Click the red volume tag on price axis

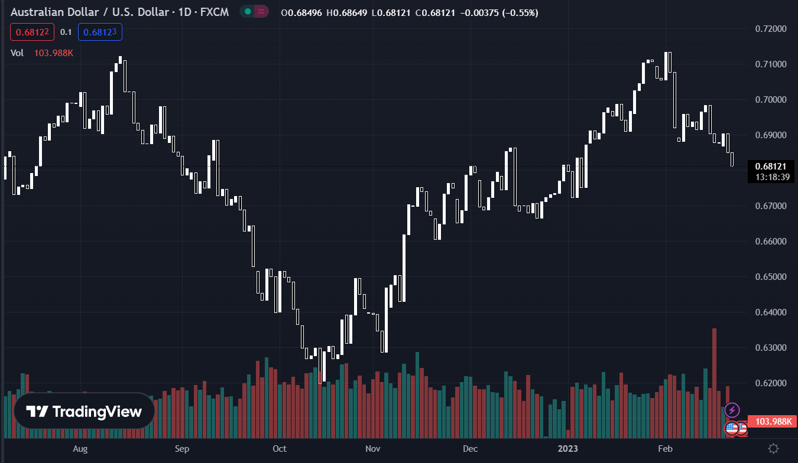769,421
